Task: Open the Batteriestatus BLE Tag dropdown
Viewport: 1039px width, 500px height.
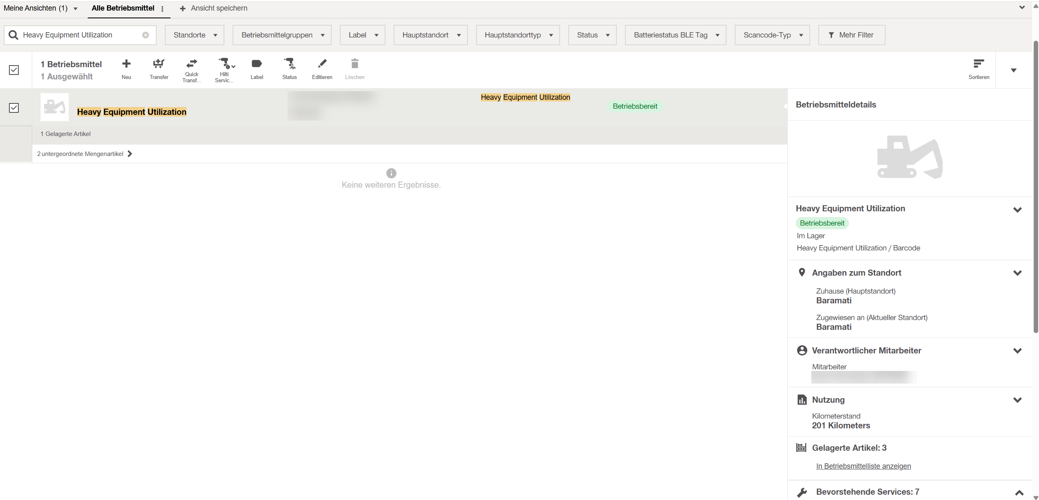Action: pos(675,35)
